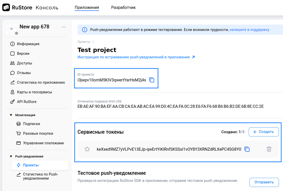This screenshot has height=191, width=283.
Task: Click the card icon beside Управление платежами
Action: click(19, 143)
